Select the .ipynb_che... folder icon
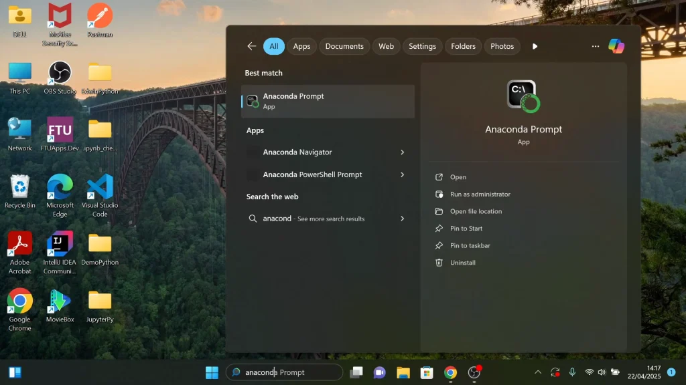Image resolution: width=686 pixels, height=385 pixels. coord(100,134)
